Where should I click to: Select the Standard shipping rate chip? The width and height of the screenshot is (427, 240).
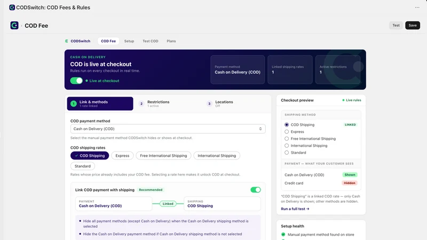click(83, 166)
